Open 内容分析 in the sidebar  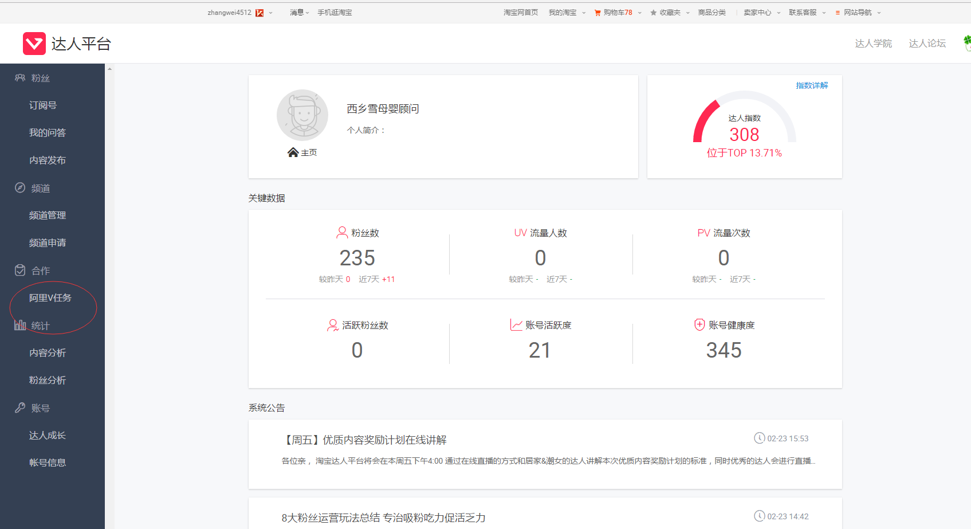48,353
